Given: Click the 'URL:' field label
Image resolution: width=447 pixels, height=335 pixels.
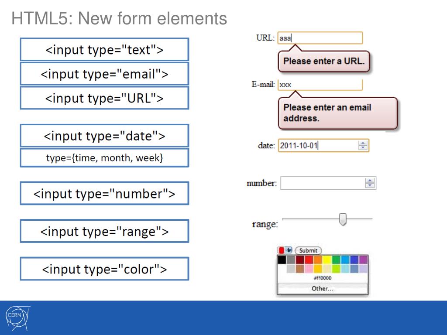Looking at the screenshot, I should (265, 38).
